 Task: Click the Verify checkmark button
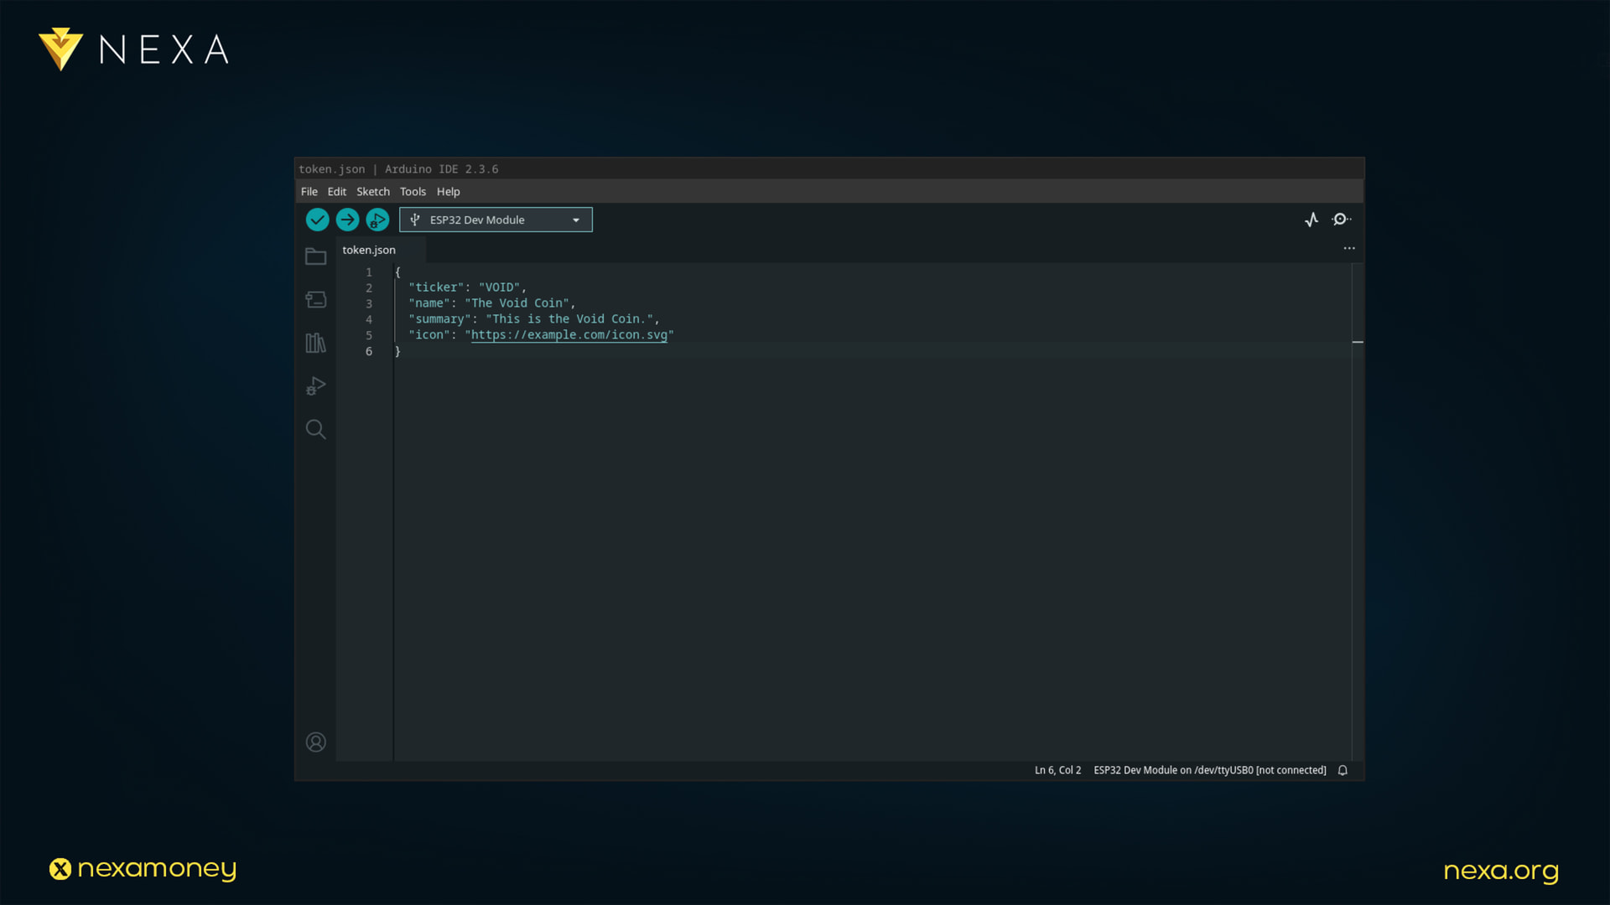[x=317, y=220]
